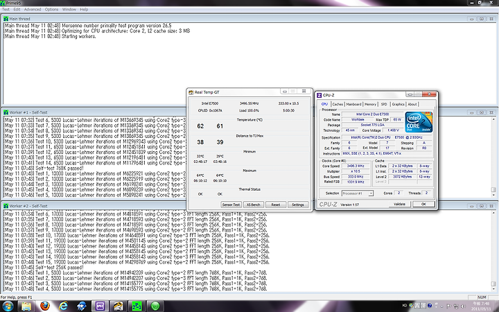Click the Worker #1 scrollbar thumb
The image size is (499, 312).
[493, 190]
